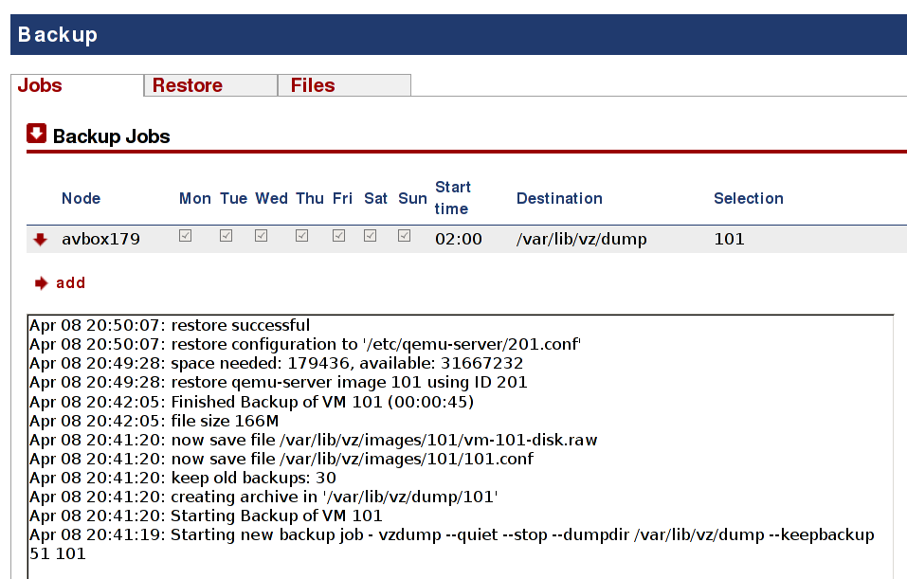Screen dimensions: 907x579
Task: Toggle the Tue checkbox for avbox179
Action: 227,235
